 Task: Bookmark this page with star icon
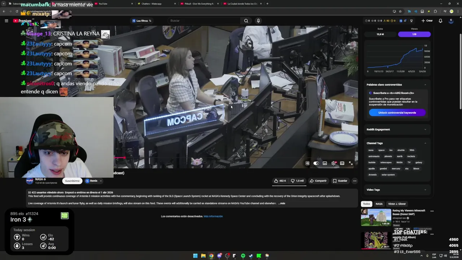400,12
